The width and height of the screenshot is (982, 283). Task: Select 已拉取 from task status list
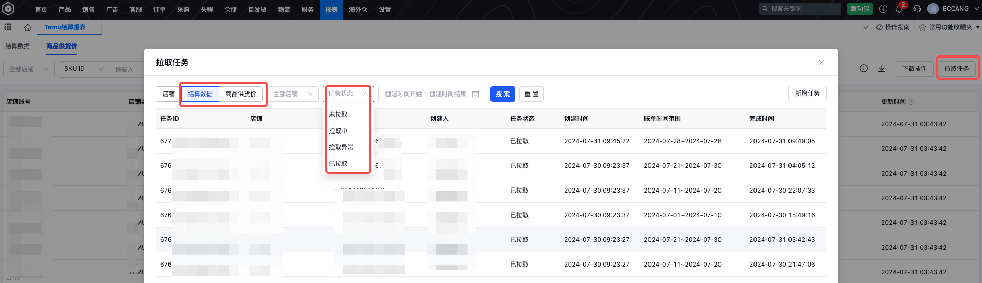[338, 164]
